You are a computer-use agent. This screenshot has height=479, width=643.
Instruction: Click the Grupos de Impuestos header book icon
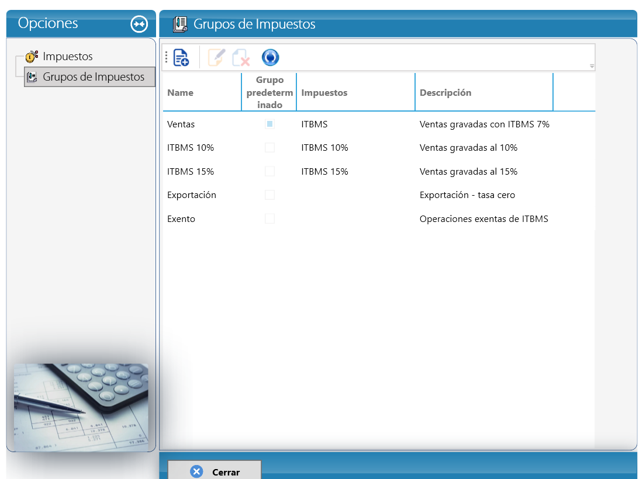(180, 24)
